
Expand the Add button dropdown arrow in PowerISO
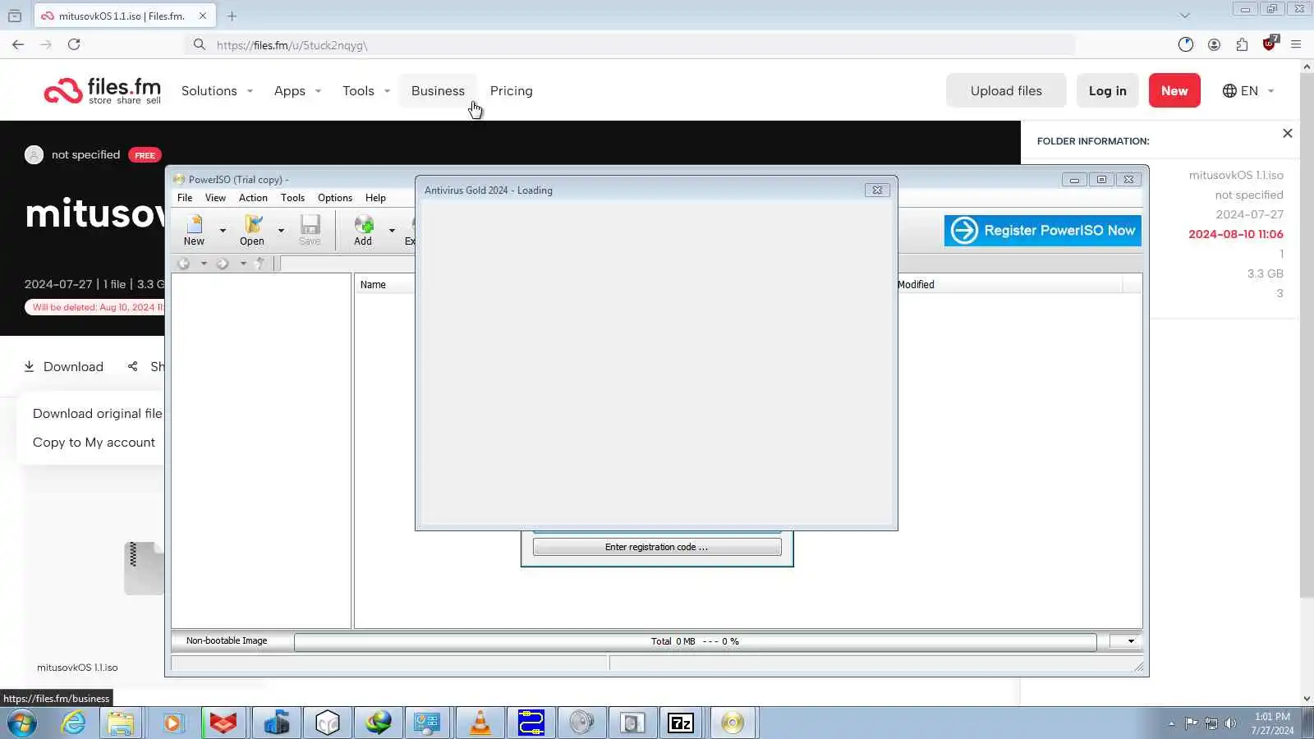392,231
